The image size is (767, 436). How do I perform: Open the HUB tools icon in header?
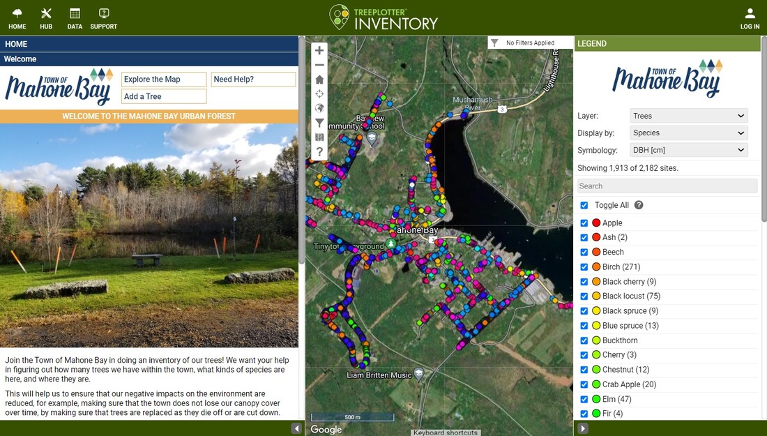pyautogui.click(x=46, y=18)
